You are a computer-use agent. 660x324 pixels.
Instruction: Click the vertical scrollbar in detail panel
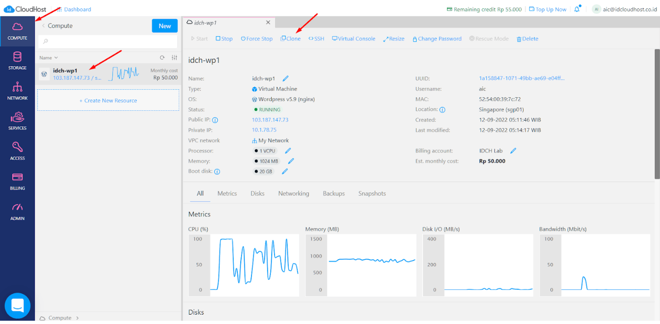(657, 113)
